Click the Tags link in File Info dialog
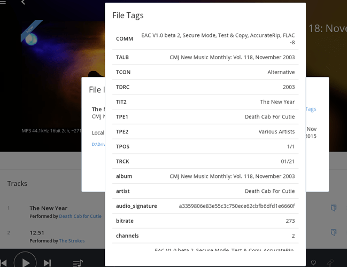The width and height of the screenshot is (347, 267). pos(311,109)
